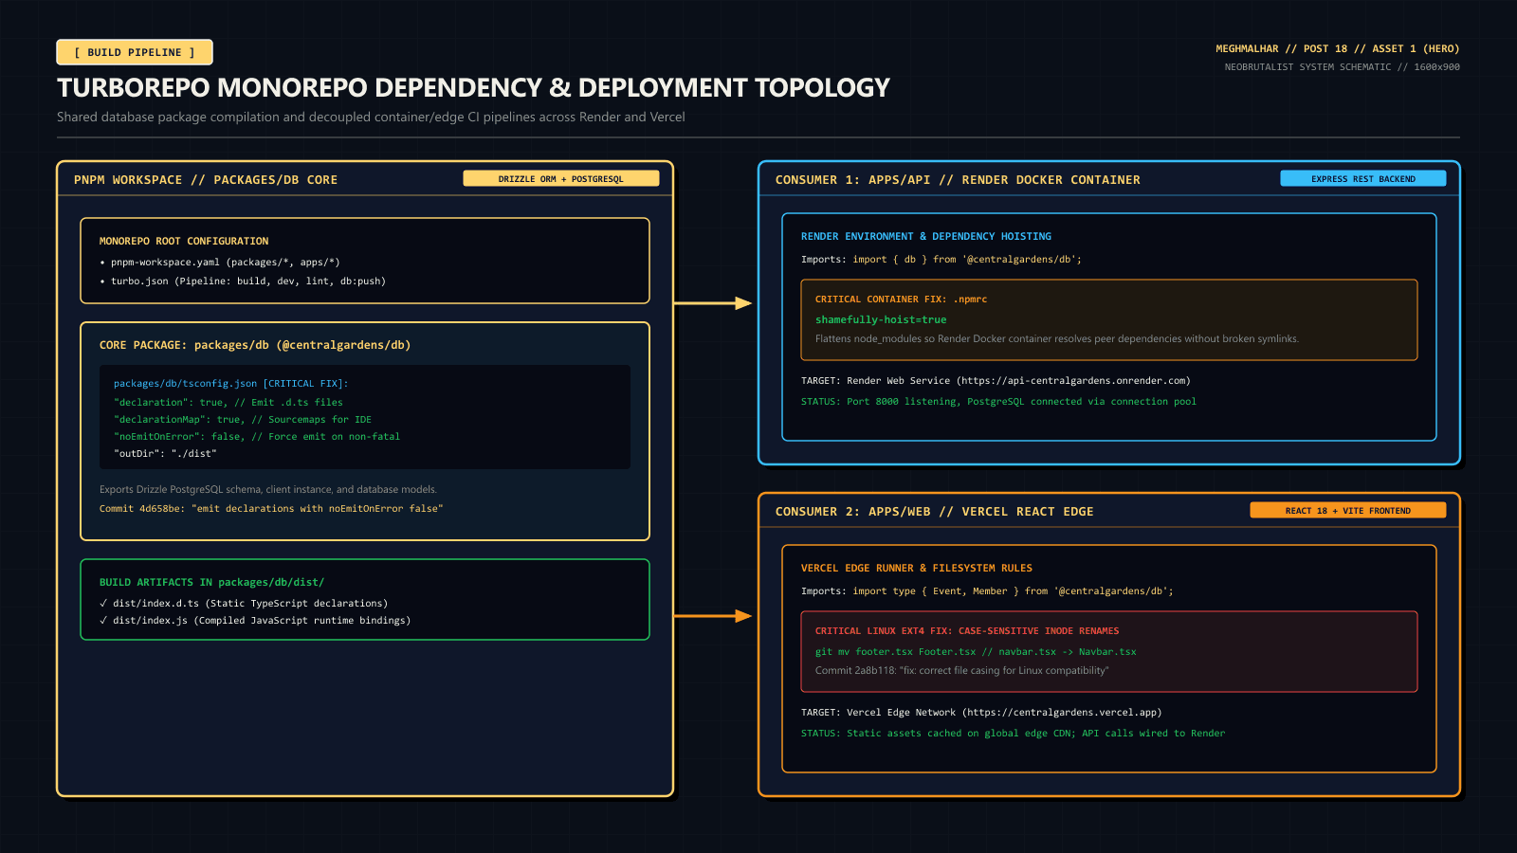This screenshot has width=1517, height=853.
Task: Click the "CONSUMER 1: APPS/API // RENDER DOCKER CONTAINER" header
Action: click(x=958, y=180)
